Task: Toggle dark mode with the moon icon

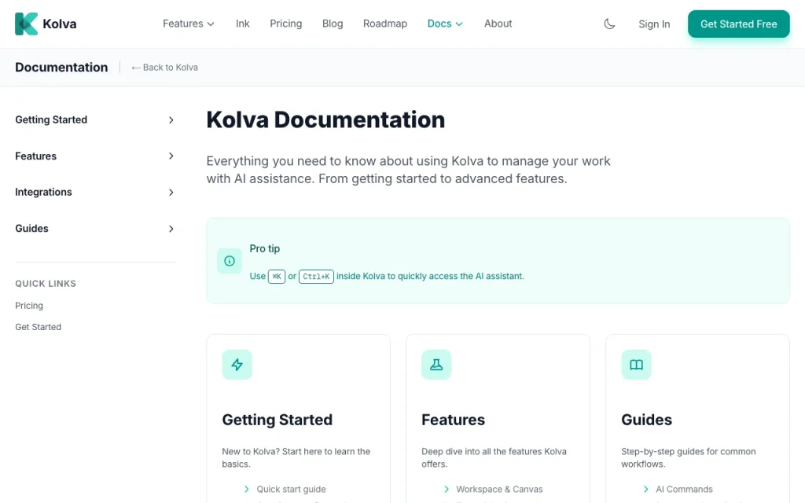Action: tap(609, 24)
